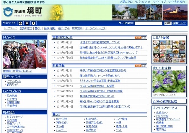Open モバイルサイト link
The width and height of the screenshot is (189, 133).
(x=143, y=2)
